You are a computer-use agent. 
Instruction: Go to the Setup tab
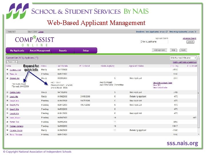86,51
